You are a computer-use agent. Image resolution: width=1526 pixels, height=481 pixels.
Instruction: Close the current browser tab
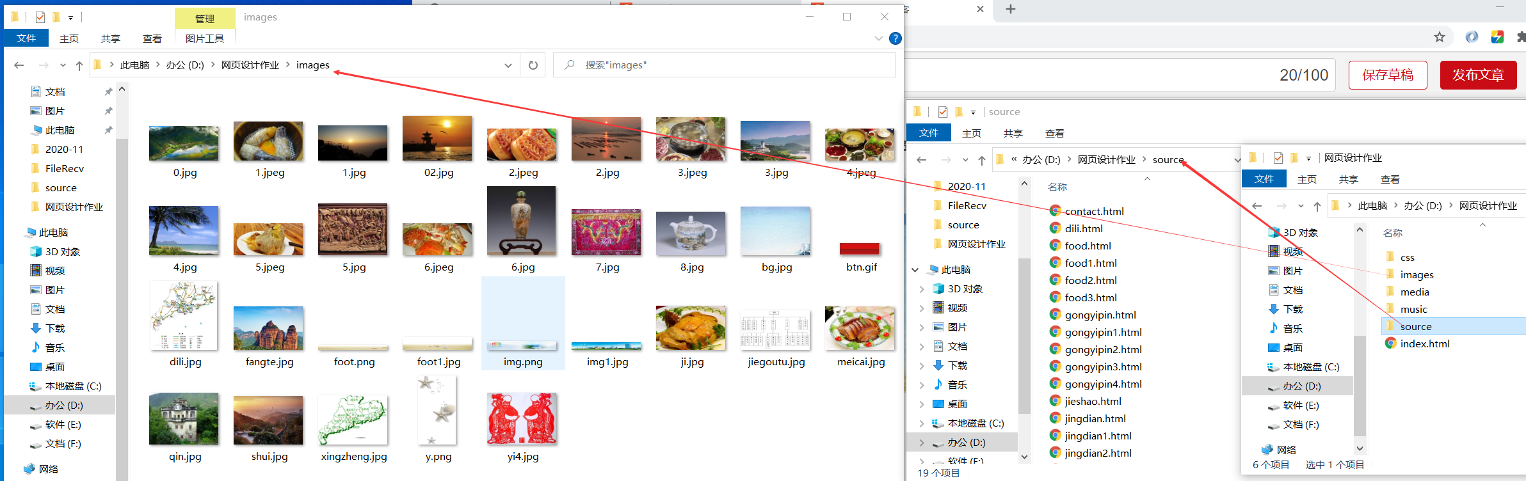(980, 9)
